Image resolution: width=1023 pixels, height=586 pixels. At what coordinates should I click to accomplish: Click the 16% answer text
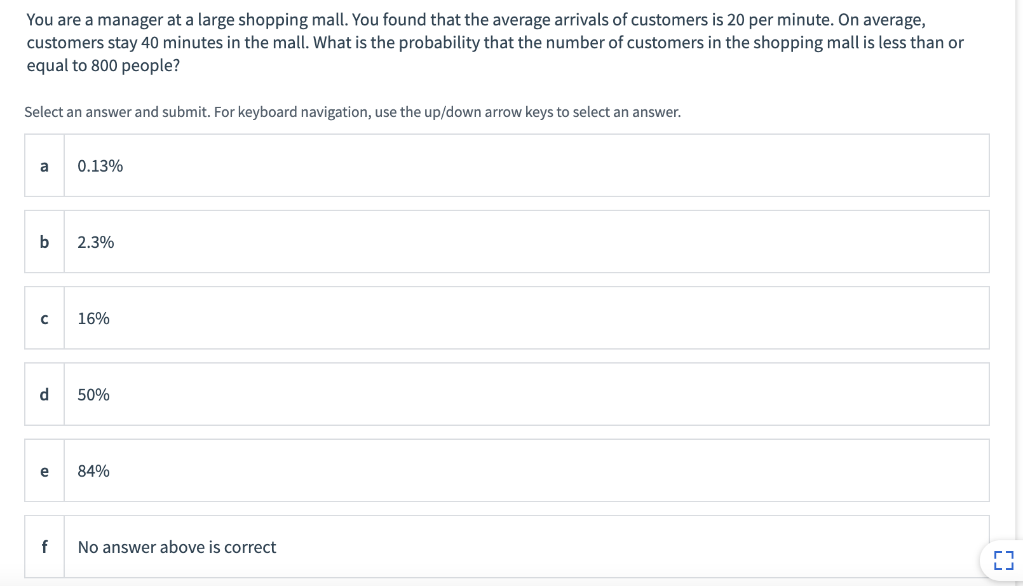[91, 318]
